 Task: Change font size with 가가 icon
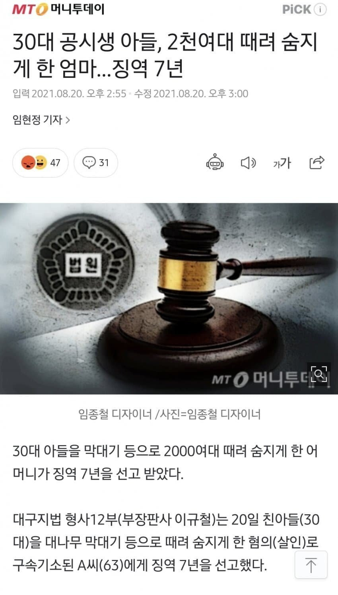(x=282, y=163)
